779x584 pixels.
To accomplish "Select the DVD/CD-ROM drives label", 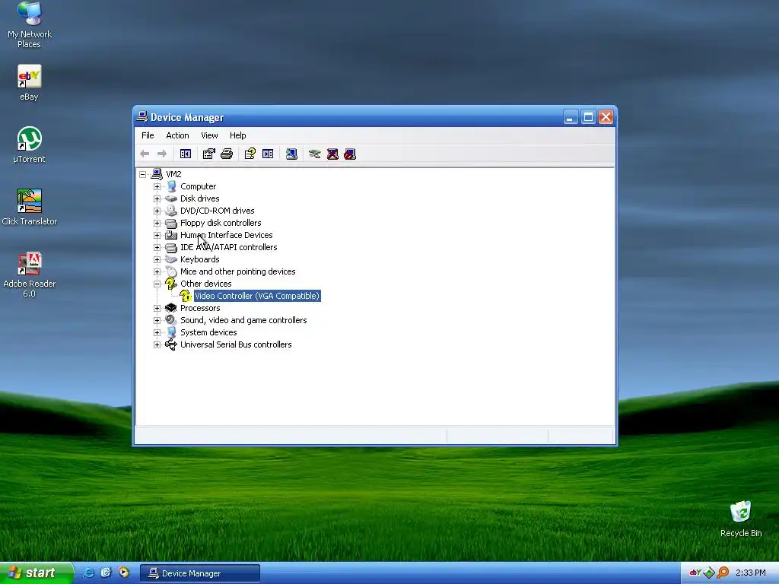I will tap(217, 211).
